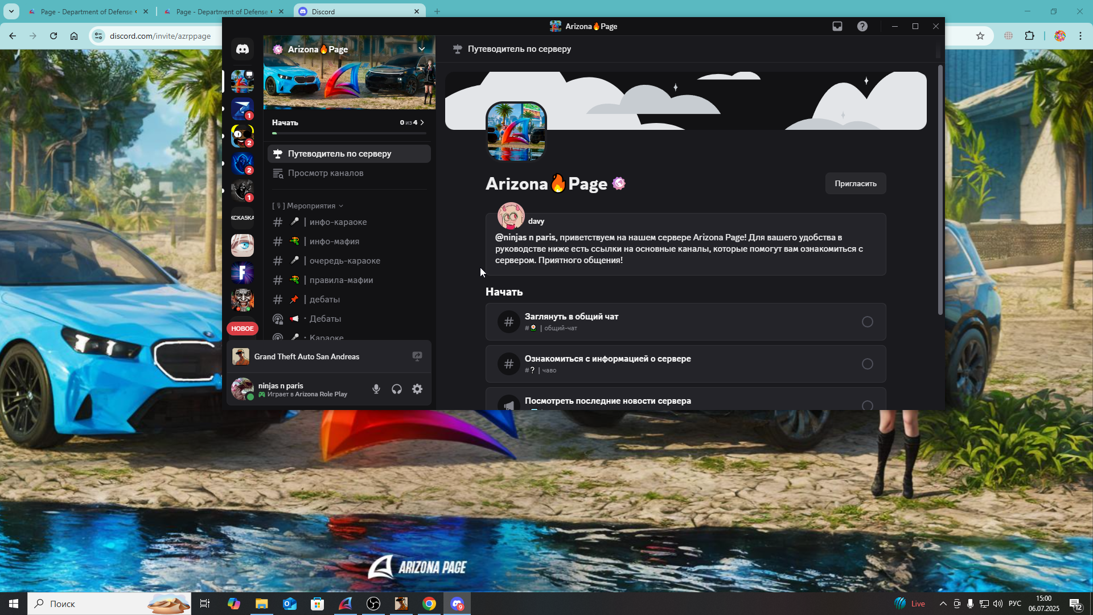Click the Discord help question mark
The image size is (1093, 615).
(x=862, y=26)
